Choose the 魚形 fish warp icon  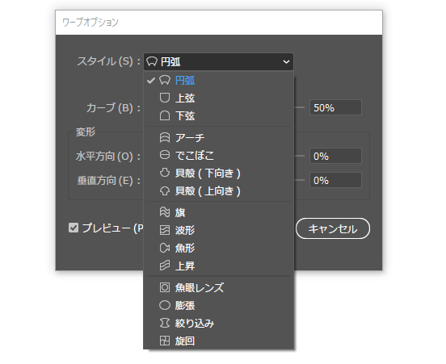point(164,248)
